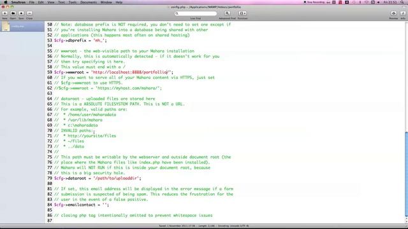Image resolution: width=408 pixels, height=229 pixels.
Task: Click the editor vertical scrollbar thumb
Action: pos(407,174)
